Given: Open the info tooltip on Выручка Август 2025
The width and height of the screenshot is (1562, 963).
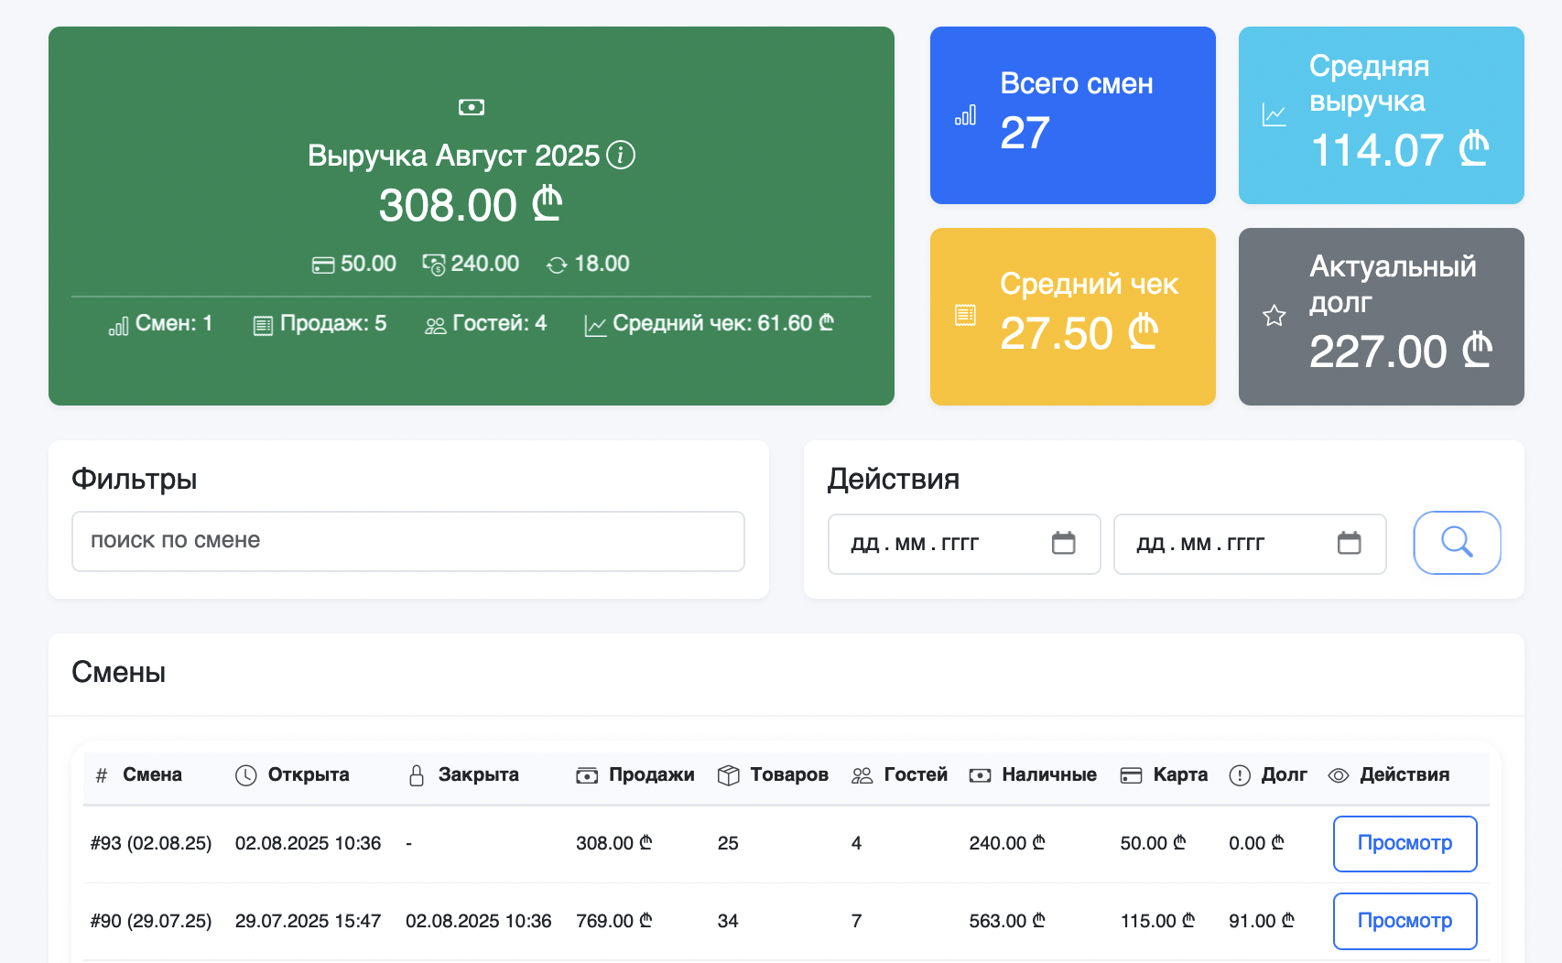Looking at the screenshot, I should coord(622,156).
